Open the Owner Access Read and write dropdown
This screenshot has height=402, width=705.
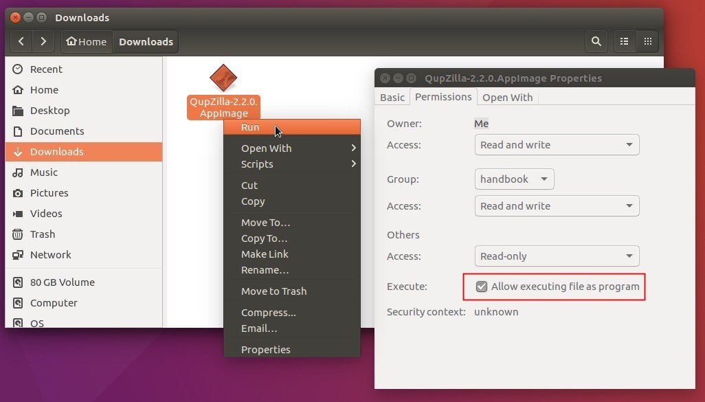pos(557,145)
